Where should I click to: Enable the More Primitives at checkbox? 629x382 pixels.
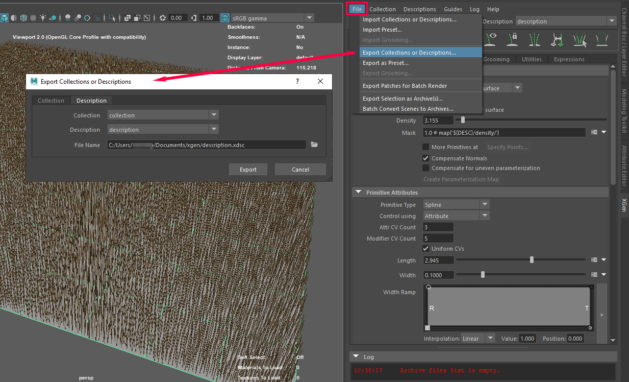point(426,147)
